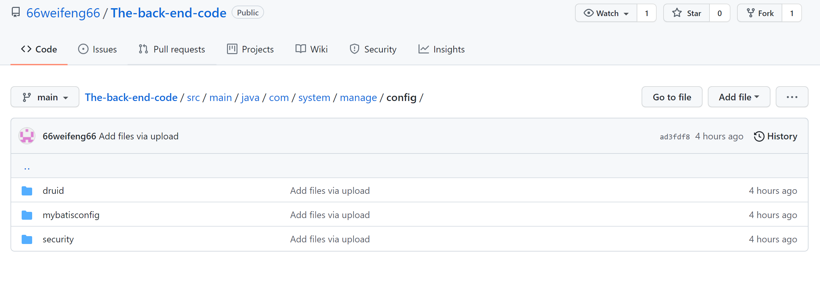The height and width of the screenshot is (284, 820).
Task: Click the History clock icon
Action: 759,136
